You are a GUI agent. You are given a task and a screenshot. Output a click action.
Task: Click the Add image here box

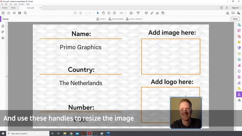tap(171, 56)
